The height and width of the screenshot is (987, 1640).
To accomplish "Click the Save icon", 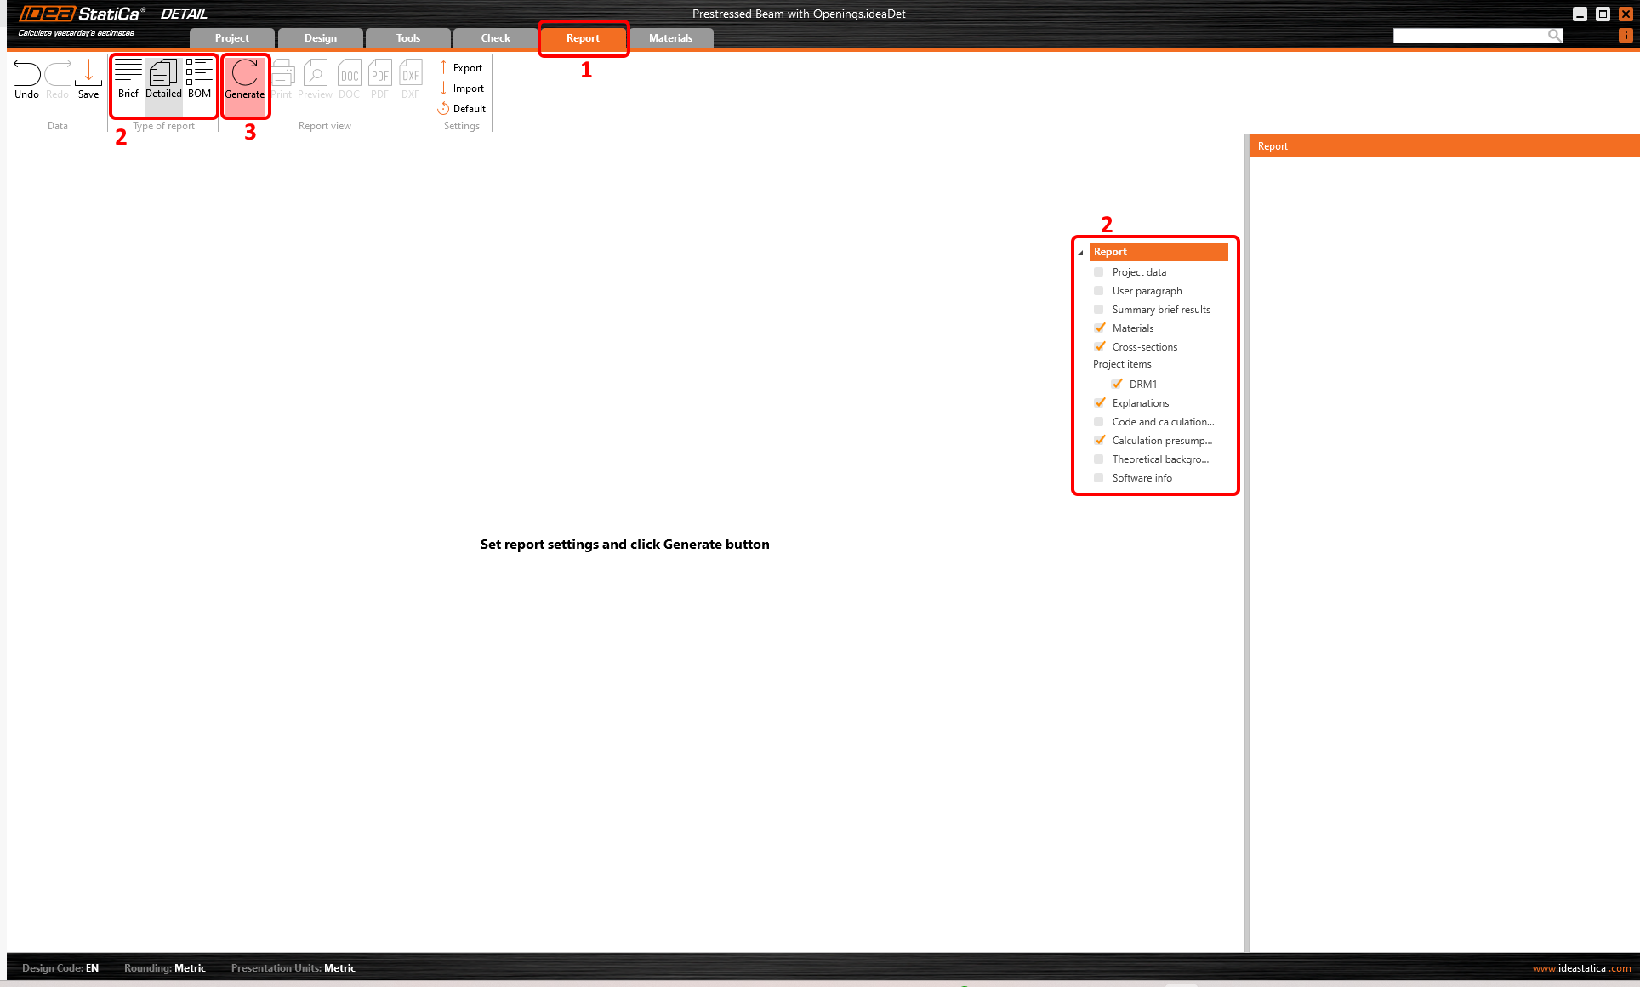I will (x=88, y=74).
